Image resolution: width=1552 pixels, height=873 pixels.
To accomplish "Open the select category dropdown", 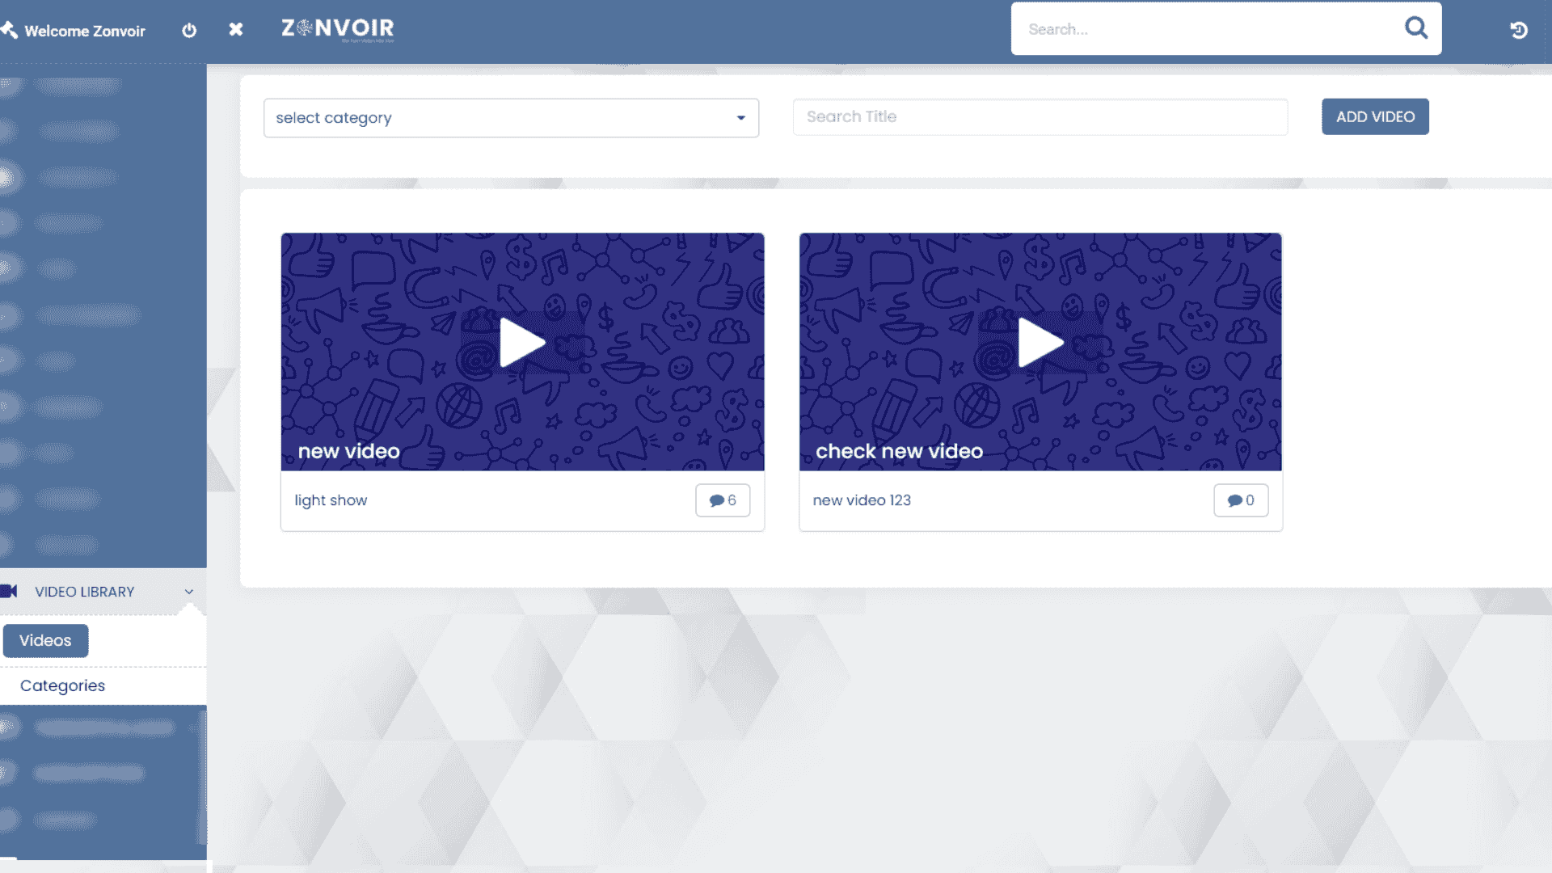I will 511,118.
